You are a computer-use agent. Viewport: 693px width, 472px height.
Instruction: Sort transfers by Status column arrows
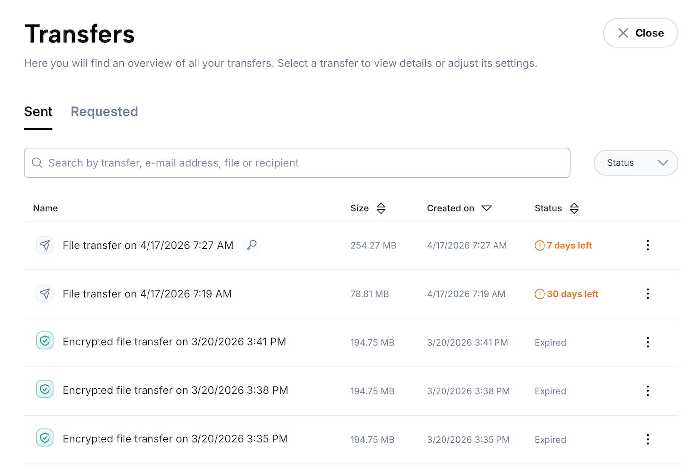pos(574,208)
